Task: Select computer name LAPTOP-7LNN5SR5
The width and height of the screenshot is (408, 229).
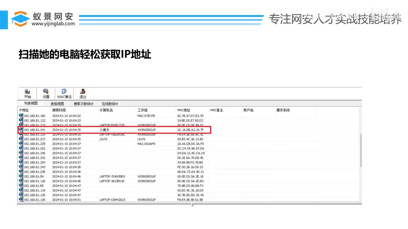Action: 112,177
